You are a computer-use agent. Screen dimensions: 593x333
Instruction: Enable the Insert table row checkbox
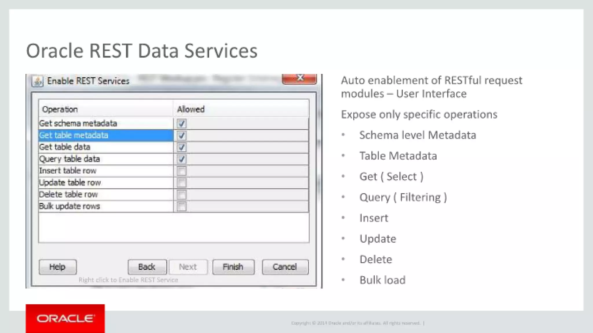pos(182,171)
